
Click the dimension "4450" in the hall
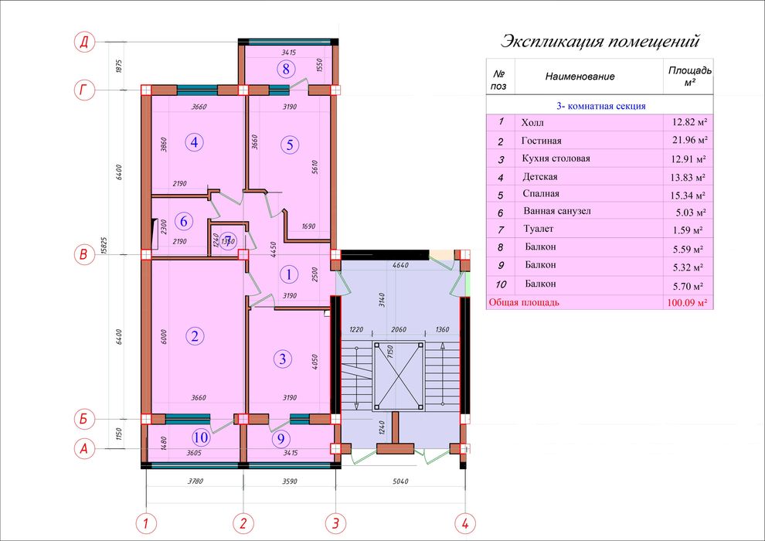[274, 249]
